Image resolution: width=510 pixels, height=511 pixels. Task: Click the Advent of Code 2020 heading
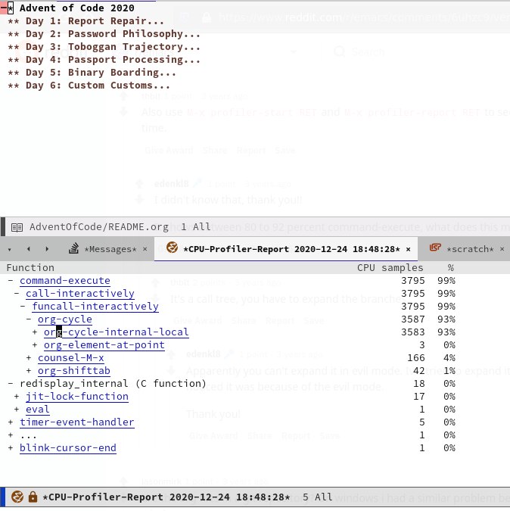[x=77, y=8]
